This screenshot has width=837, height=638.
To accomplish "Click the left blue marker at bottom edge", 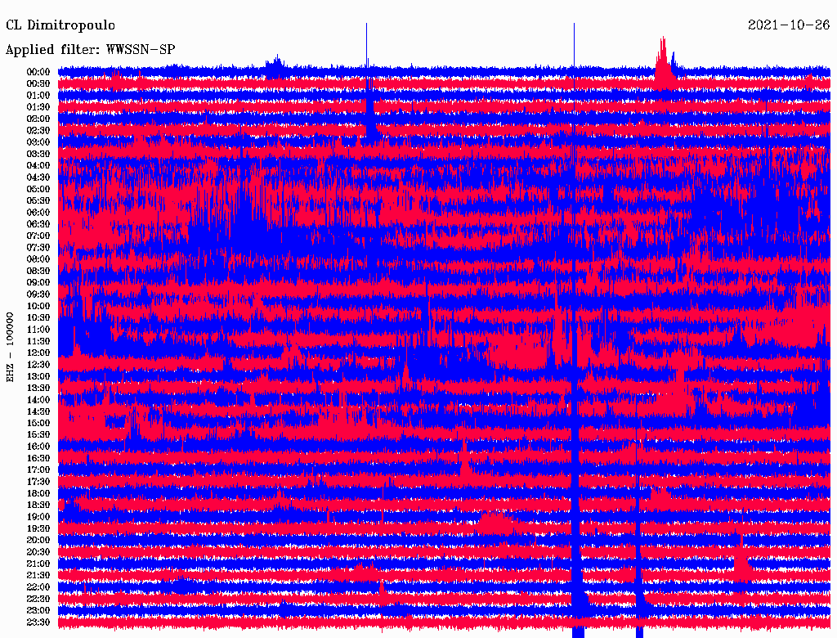I will (x=578, y=633).
